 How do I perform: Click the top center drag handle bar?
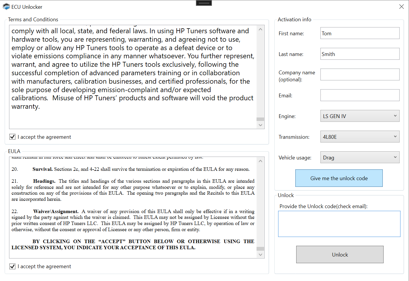[204, 3]
